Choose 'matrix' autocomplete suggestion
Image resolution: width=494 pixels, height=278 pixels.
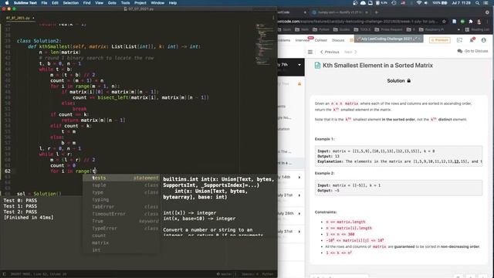point(121,243)
